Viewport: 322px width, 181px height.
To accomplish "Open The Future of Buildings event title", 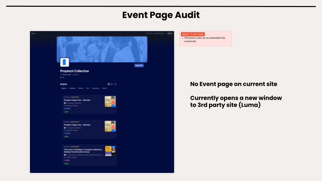I will click(83, 150).
